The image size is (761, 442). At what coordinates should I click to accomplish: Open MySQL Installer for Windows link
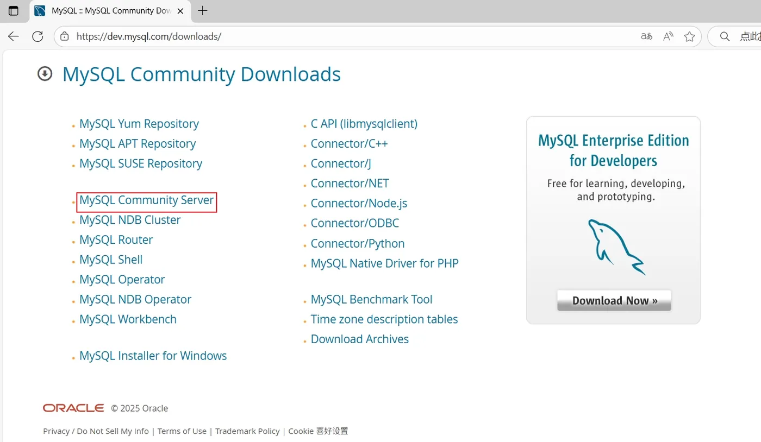click(153, 356)
